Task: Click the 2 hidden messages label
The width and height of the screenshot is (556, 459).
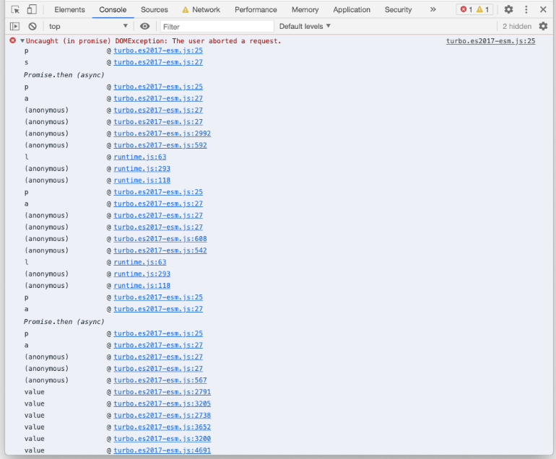Action: 516,26
